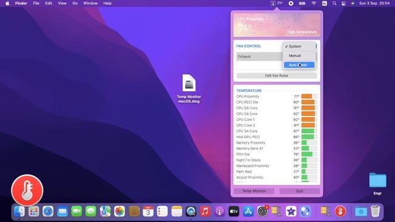The height and width of the screenshot is (222, 395).
Task: Open the Finder menu
Action: tap(21, 3)
